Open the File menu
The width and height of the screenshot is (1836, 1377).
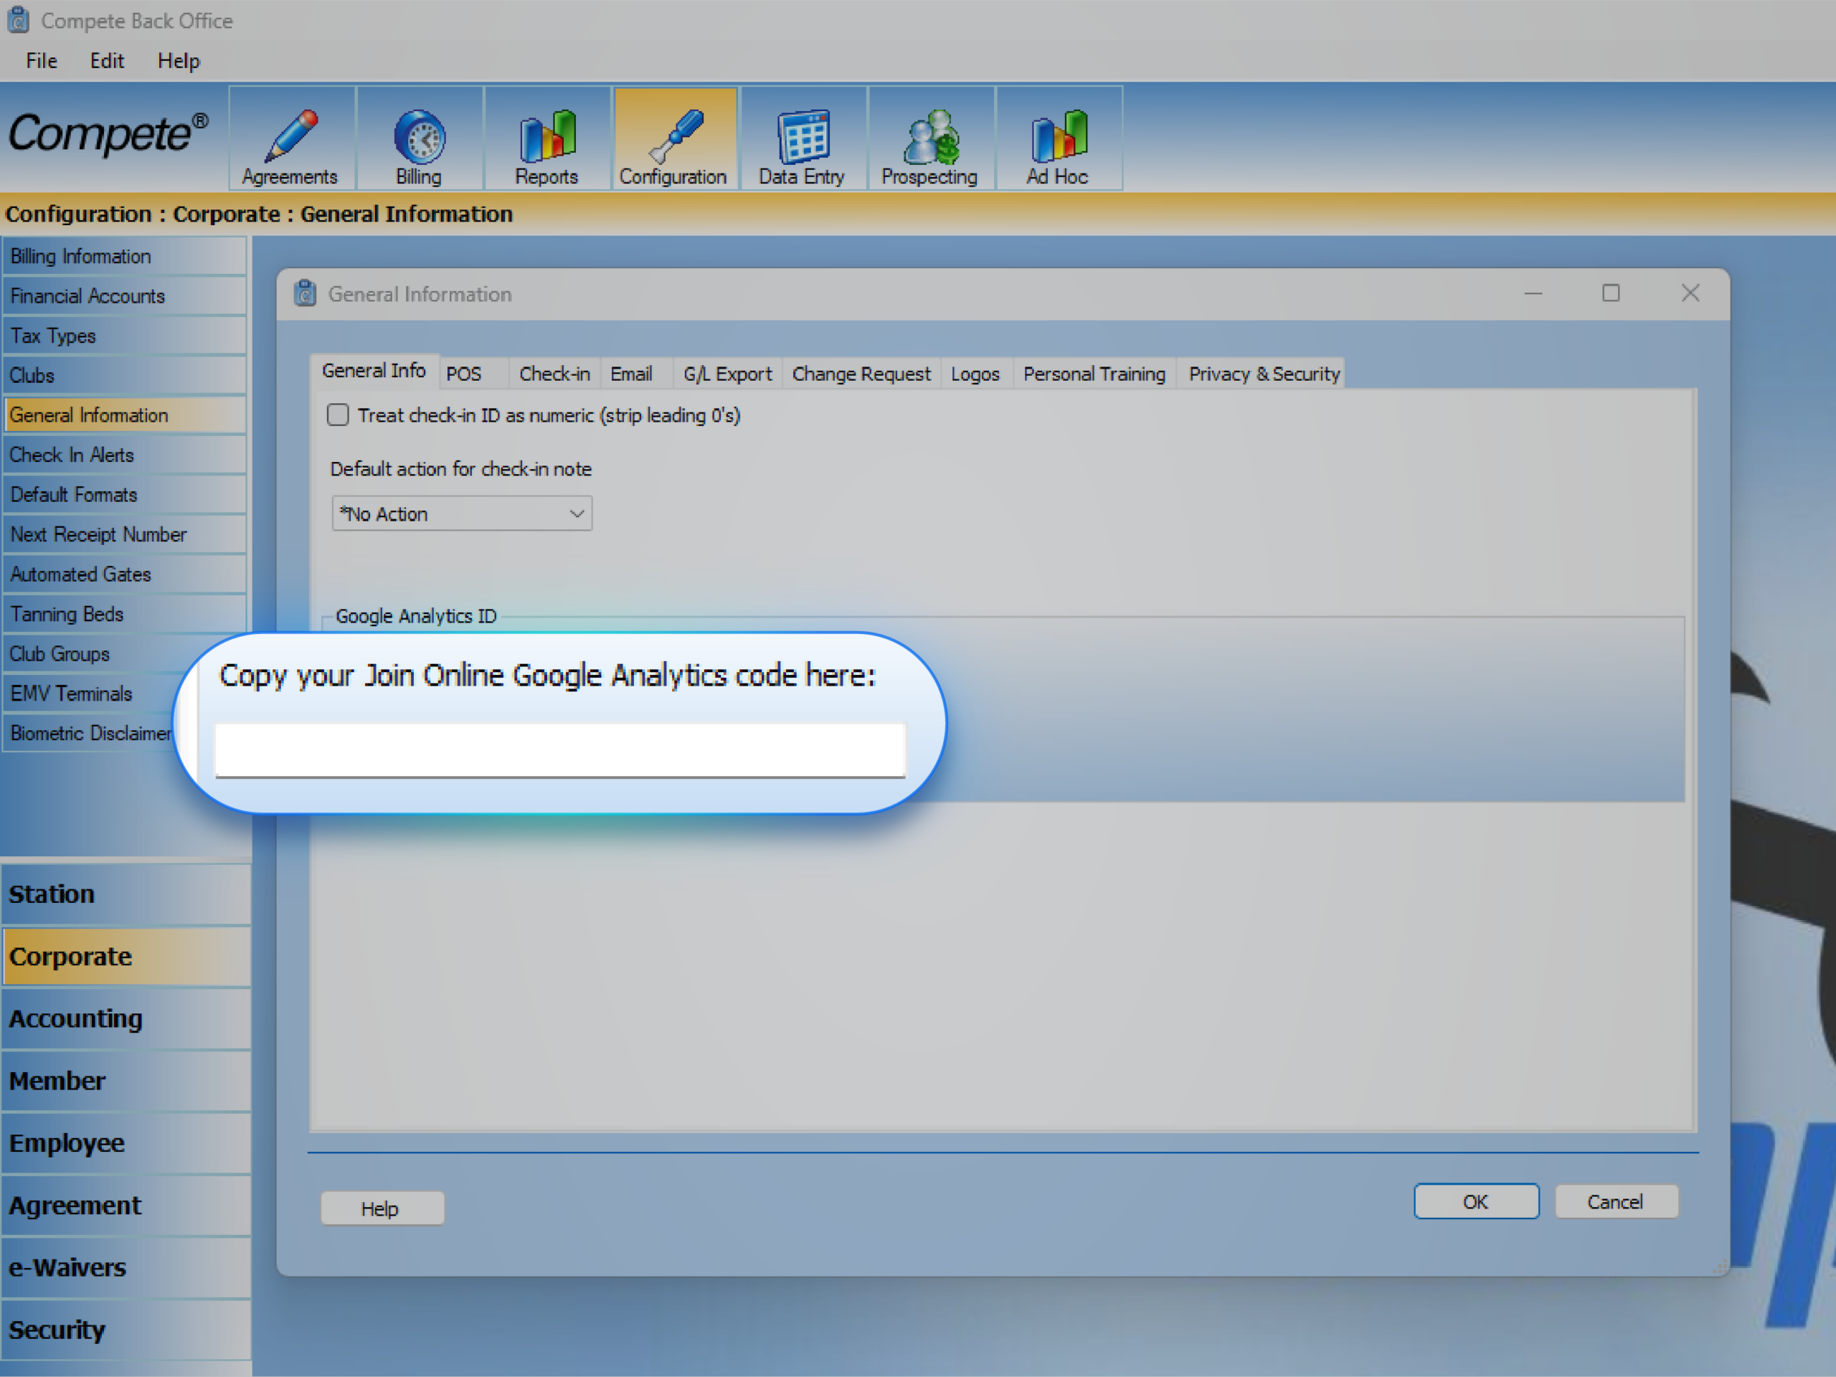pos(42,60)
